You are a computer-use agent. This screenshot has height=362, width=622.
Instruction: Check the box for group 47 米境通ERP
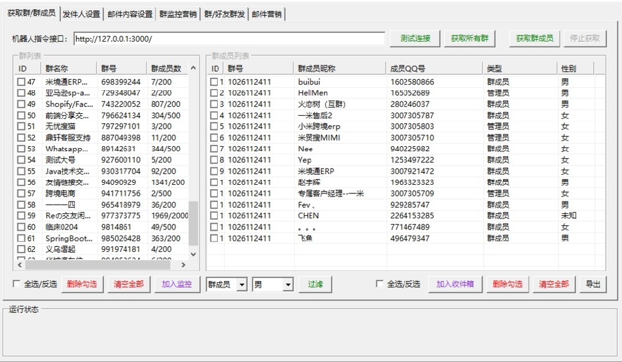pos(21,82)
